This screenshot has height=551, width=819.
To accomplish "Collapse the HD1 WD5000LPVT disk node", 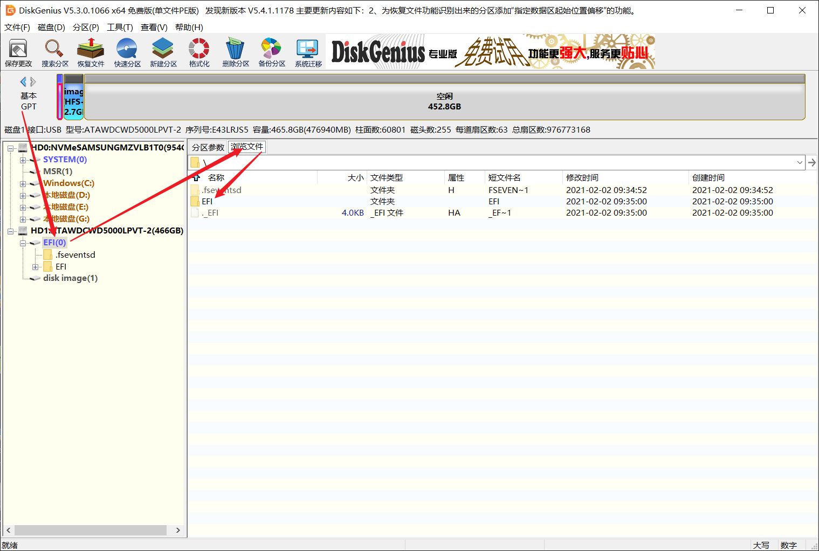I will coord(11,231).
